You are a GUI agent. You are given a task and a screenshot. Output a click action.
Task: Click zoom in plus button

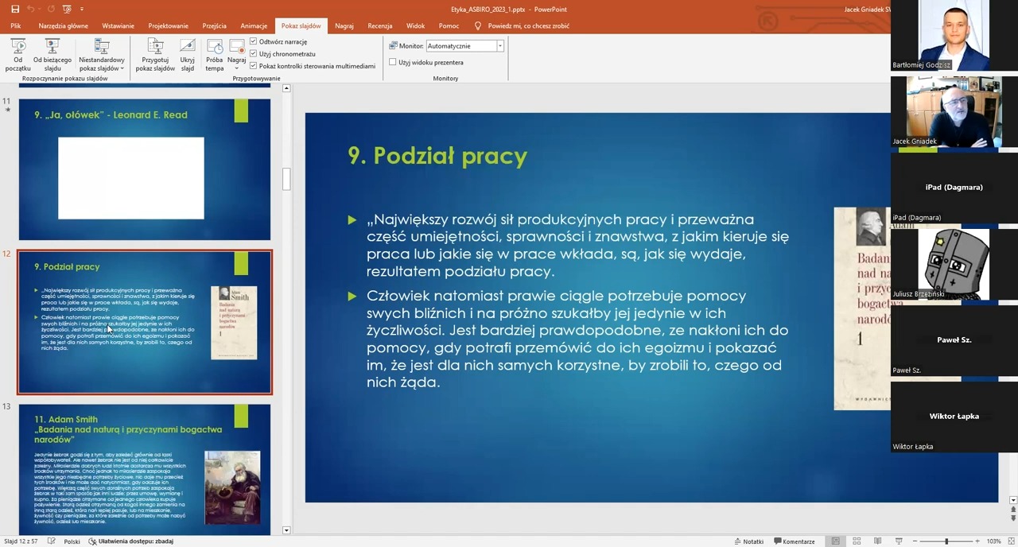978,541
